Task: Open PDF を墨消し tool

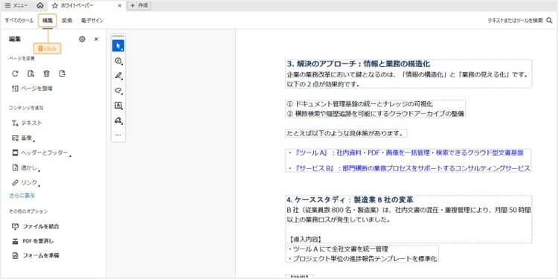Action: 33,241
